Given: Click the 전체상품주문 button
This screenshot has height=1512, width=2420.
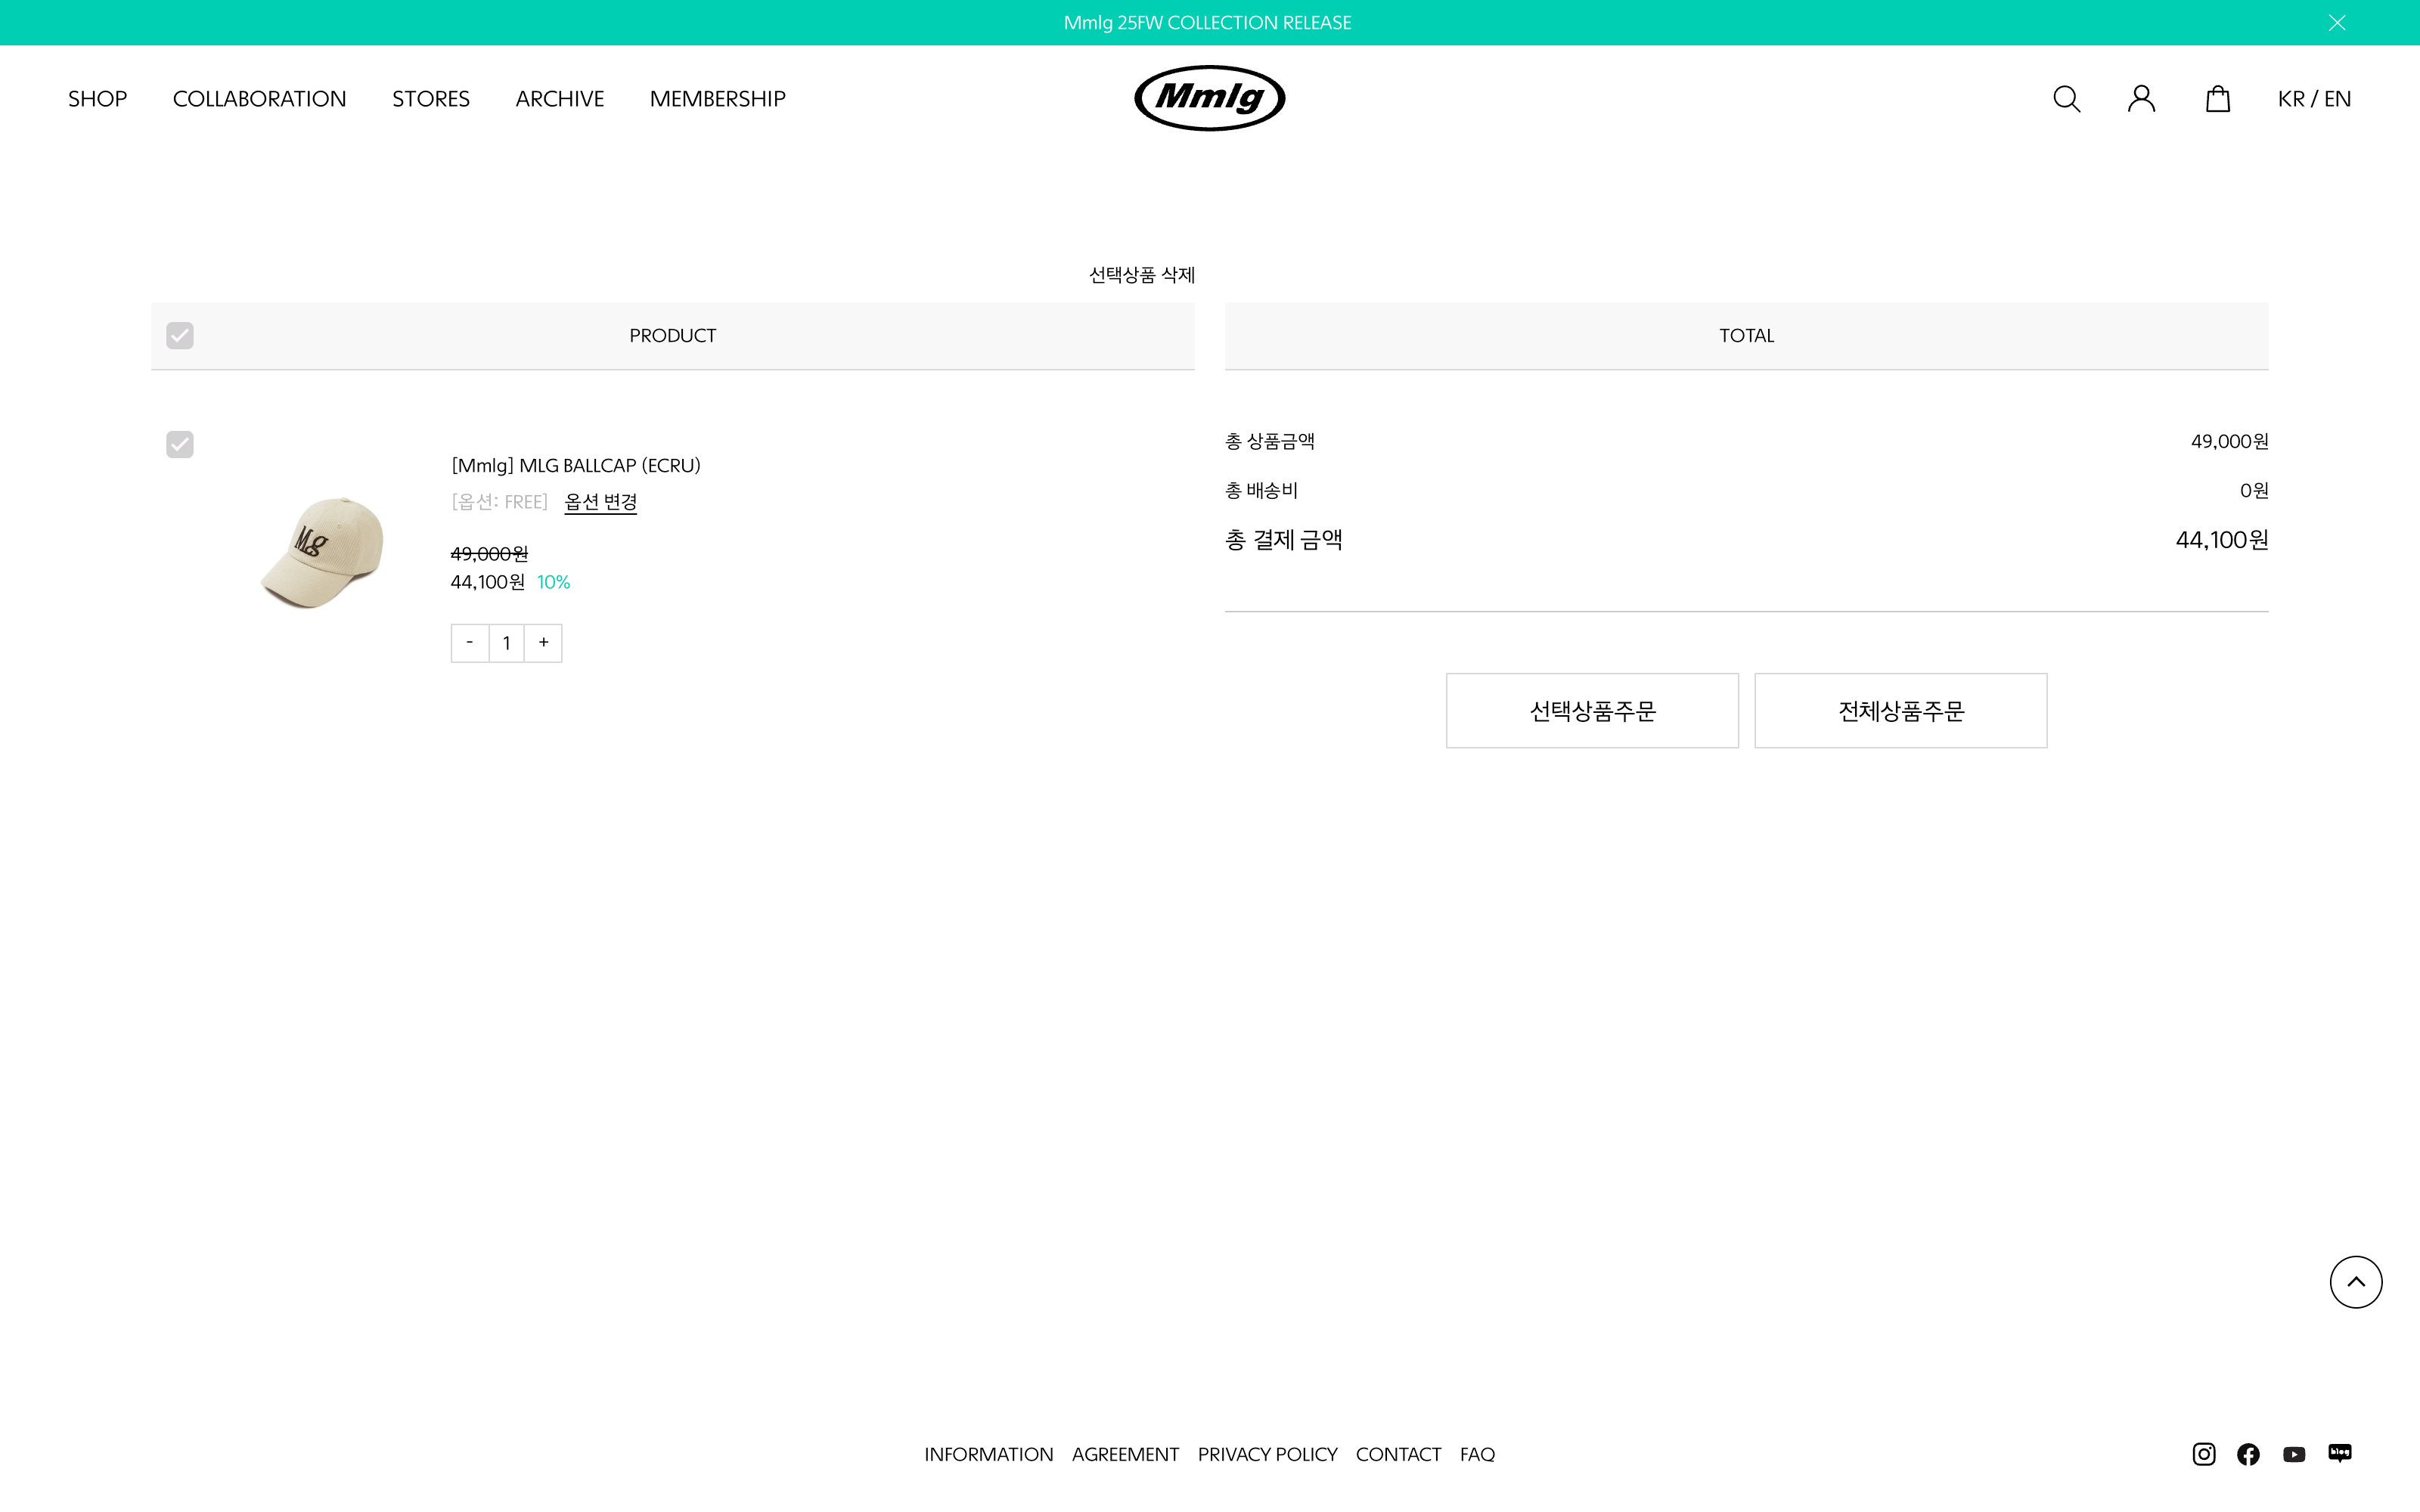Looking at the screenshot, I should (x=1900, y=711).
